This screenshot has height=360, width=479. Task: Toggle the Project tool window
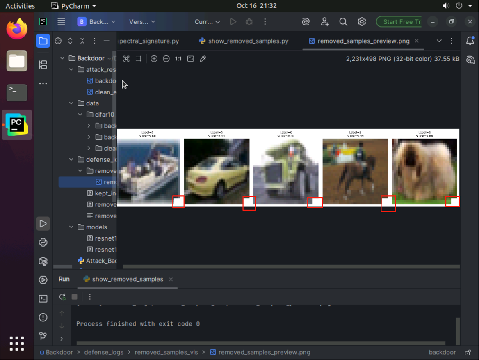pos(43,41)
